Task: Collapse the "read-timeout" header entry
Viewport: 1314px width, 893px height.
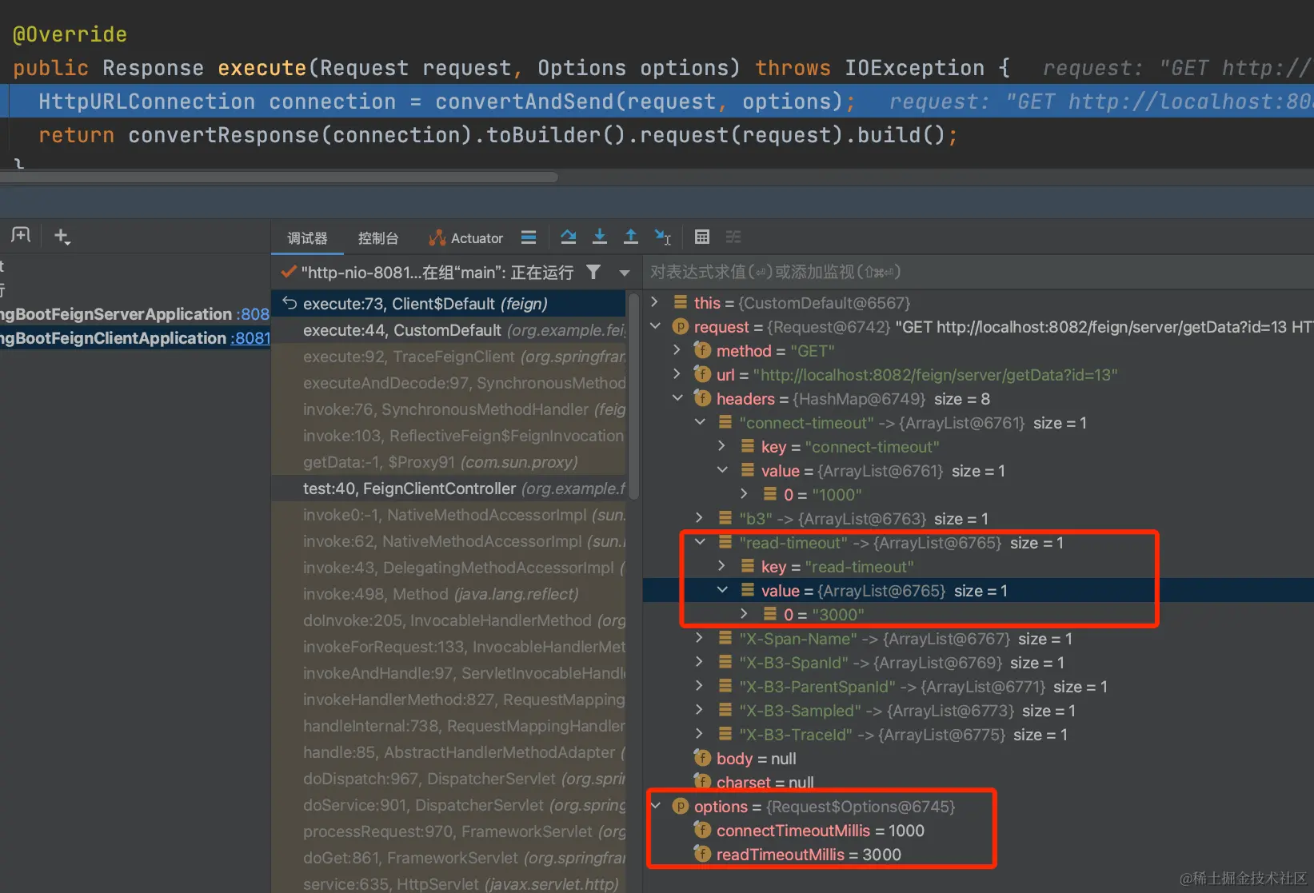Action: click(700, 542)
